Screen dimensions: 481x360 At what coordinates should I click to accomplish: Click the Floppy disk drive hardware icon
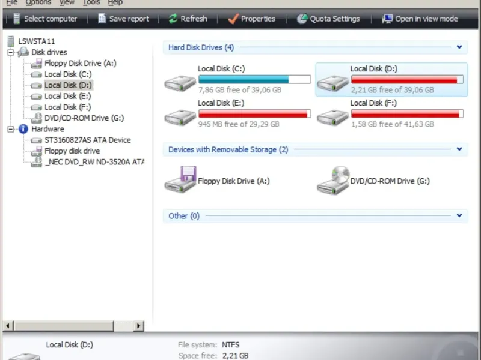37,151
